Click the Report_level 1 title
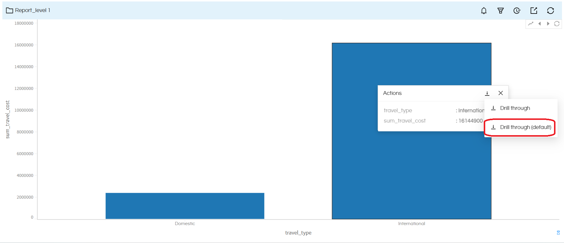Image resolution: width=564 pixels, height=243 pixels. coord(33,10)
